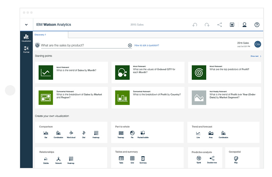Screen dimensions: 272x177
Task: Create an Area chart visualization
Action: coord(211,135)
